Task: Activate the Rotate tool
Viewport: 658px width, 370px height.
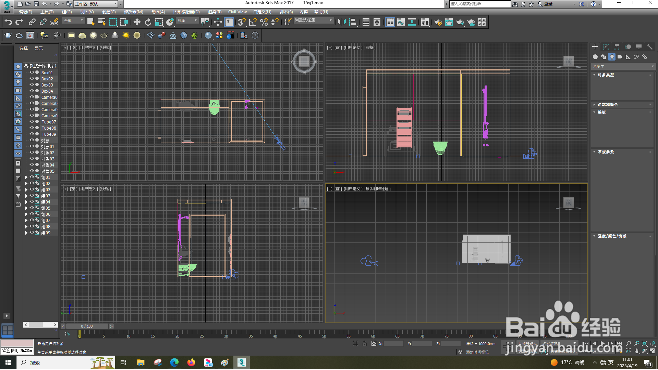Action: point(148,22)
